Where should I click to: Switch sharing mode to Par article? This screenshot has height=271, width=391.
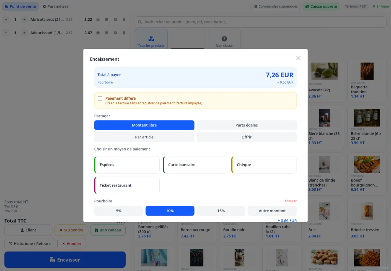click(x=144, y=137)
